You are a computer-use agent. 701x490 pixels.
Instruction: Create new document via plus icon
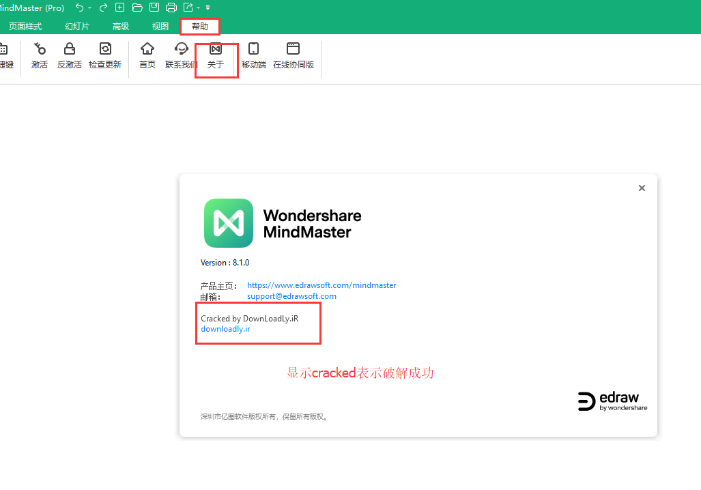pos(120,7)
